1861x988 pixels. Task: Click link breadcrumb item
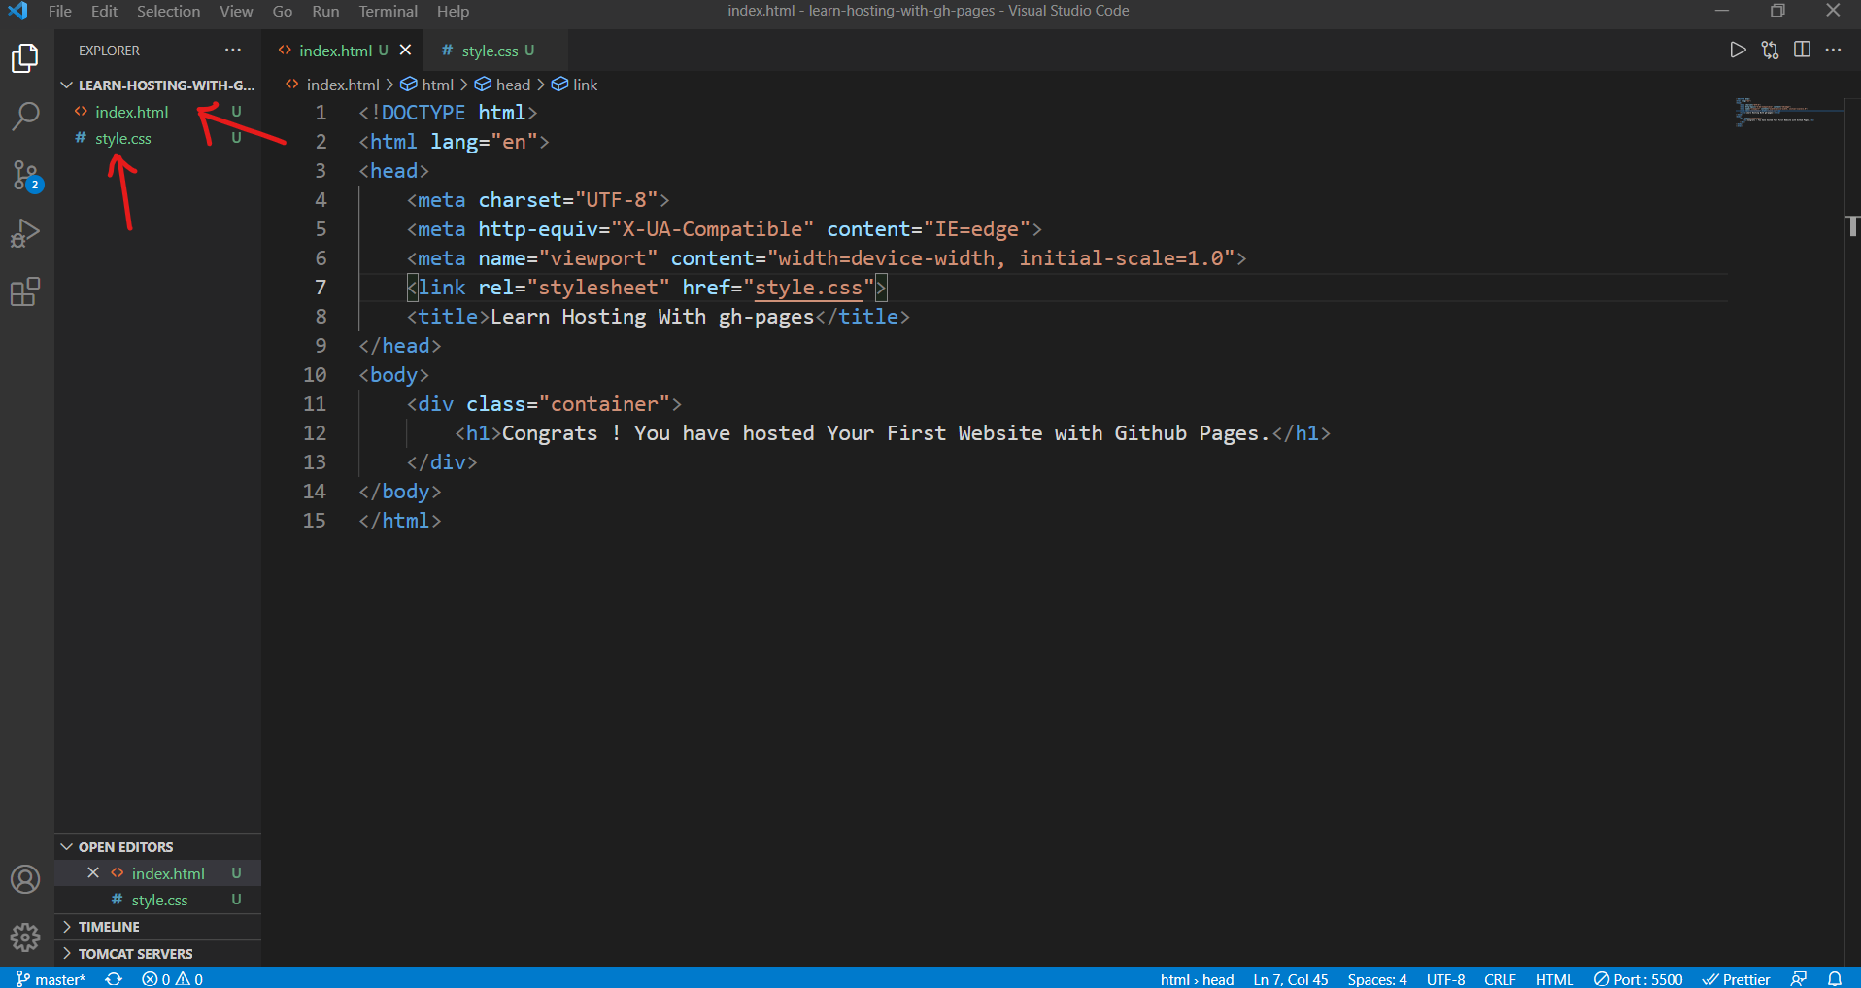coord(575,85)
